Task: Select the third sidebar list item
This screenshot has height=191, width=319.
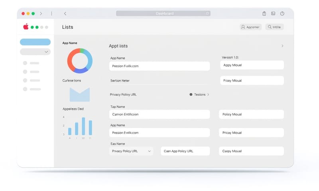Action: click(32, 81)
